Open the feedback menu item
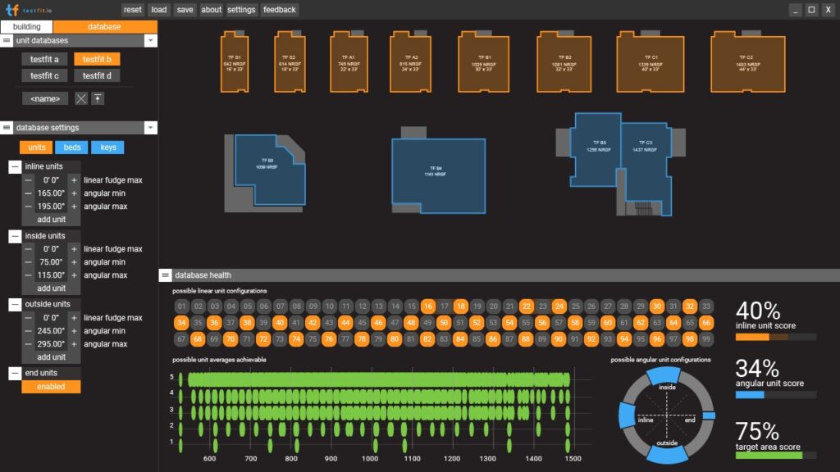 click(279, 10)
